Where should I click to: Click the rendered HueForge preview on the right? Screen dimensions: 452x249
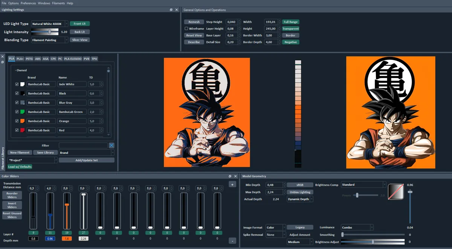pyautogui.click(x=391, y=112)
